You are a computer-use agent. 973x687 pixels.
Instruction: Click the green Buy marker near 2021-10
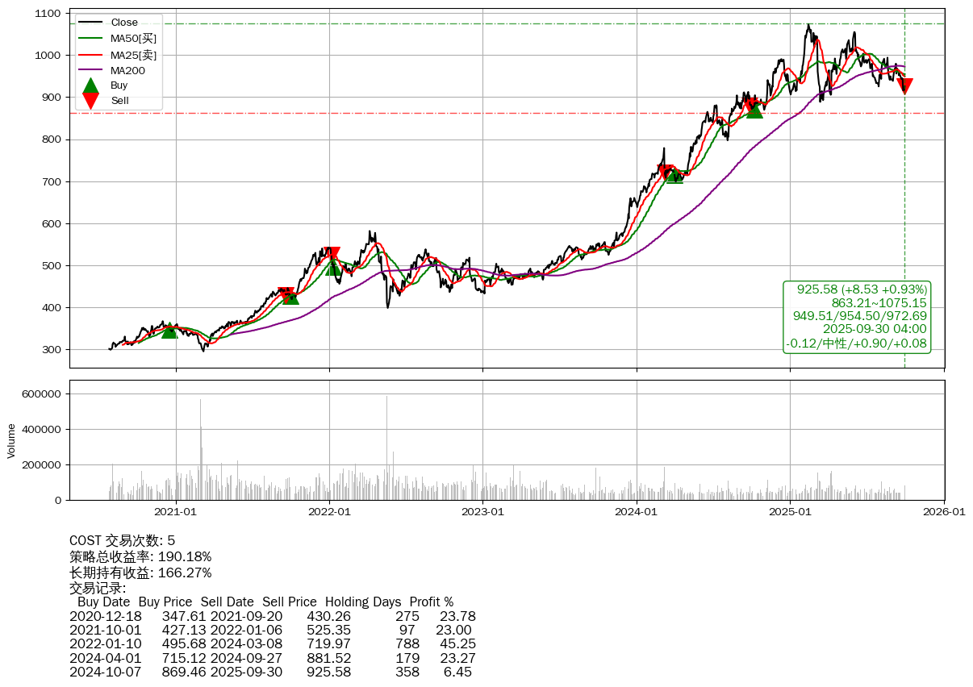(290, 297)
